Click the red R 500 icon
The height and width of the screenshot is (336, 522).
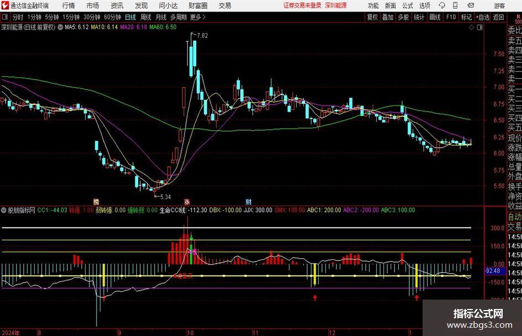click(518, 19)
